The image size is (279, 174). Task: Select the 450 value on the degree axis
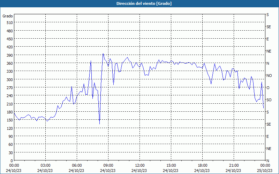pos(10,39)
